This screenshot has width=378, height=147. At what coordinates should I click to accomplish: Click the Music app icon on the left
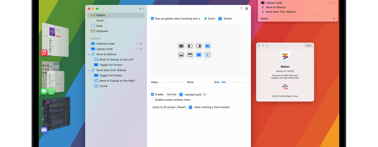tap(44, 53)
